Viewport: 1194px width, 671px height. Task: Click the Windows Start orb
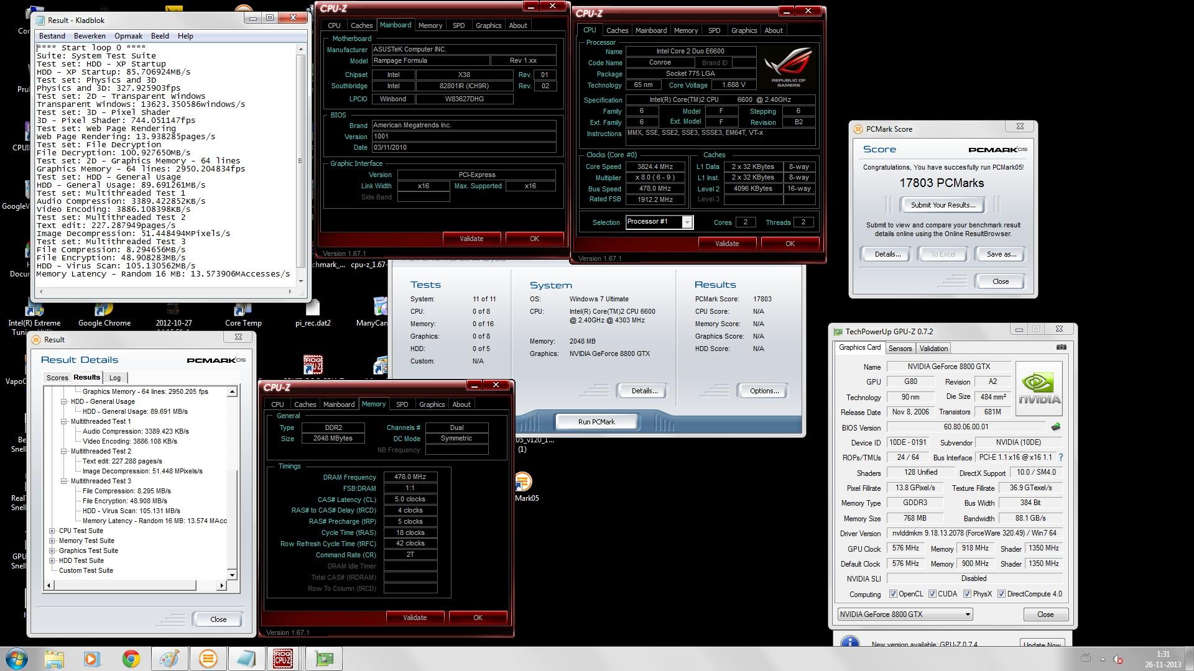16,659
